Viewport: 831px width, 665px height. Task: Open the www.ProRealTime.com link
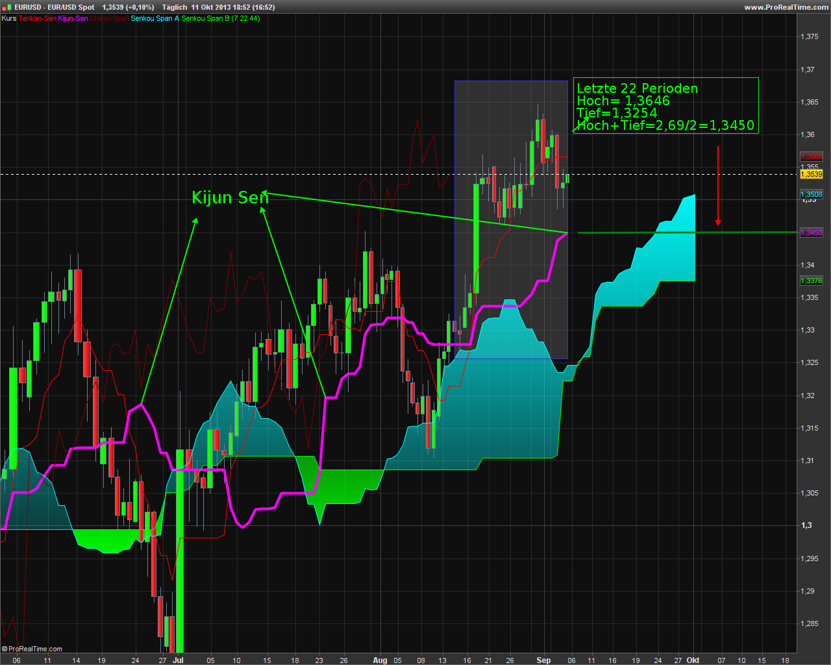point(786,7)
